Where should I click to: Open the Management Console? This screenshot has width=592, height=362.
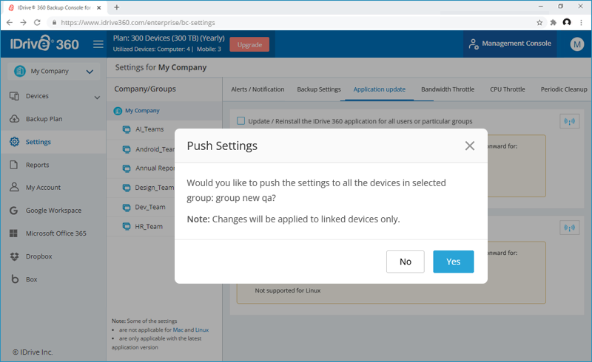510,44
